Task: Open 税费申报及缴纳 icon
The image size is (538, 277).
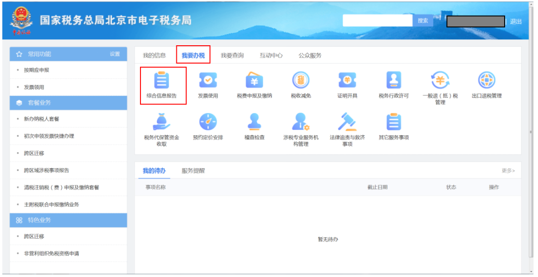Action: [x=254, y=80]
